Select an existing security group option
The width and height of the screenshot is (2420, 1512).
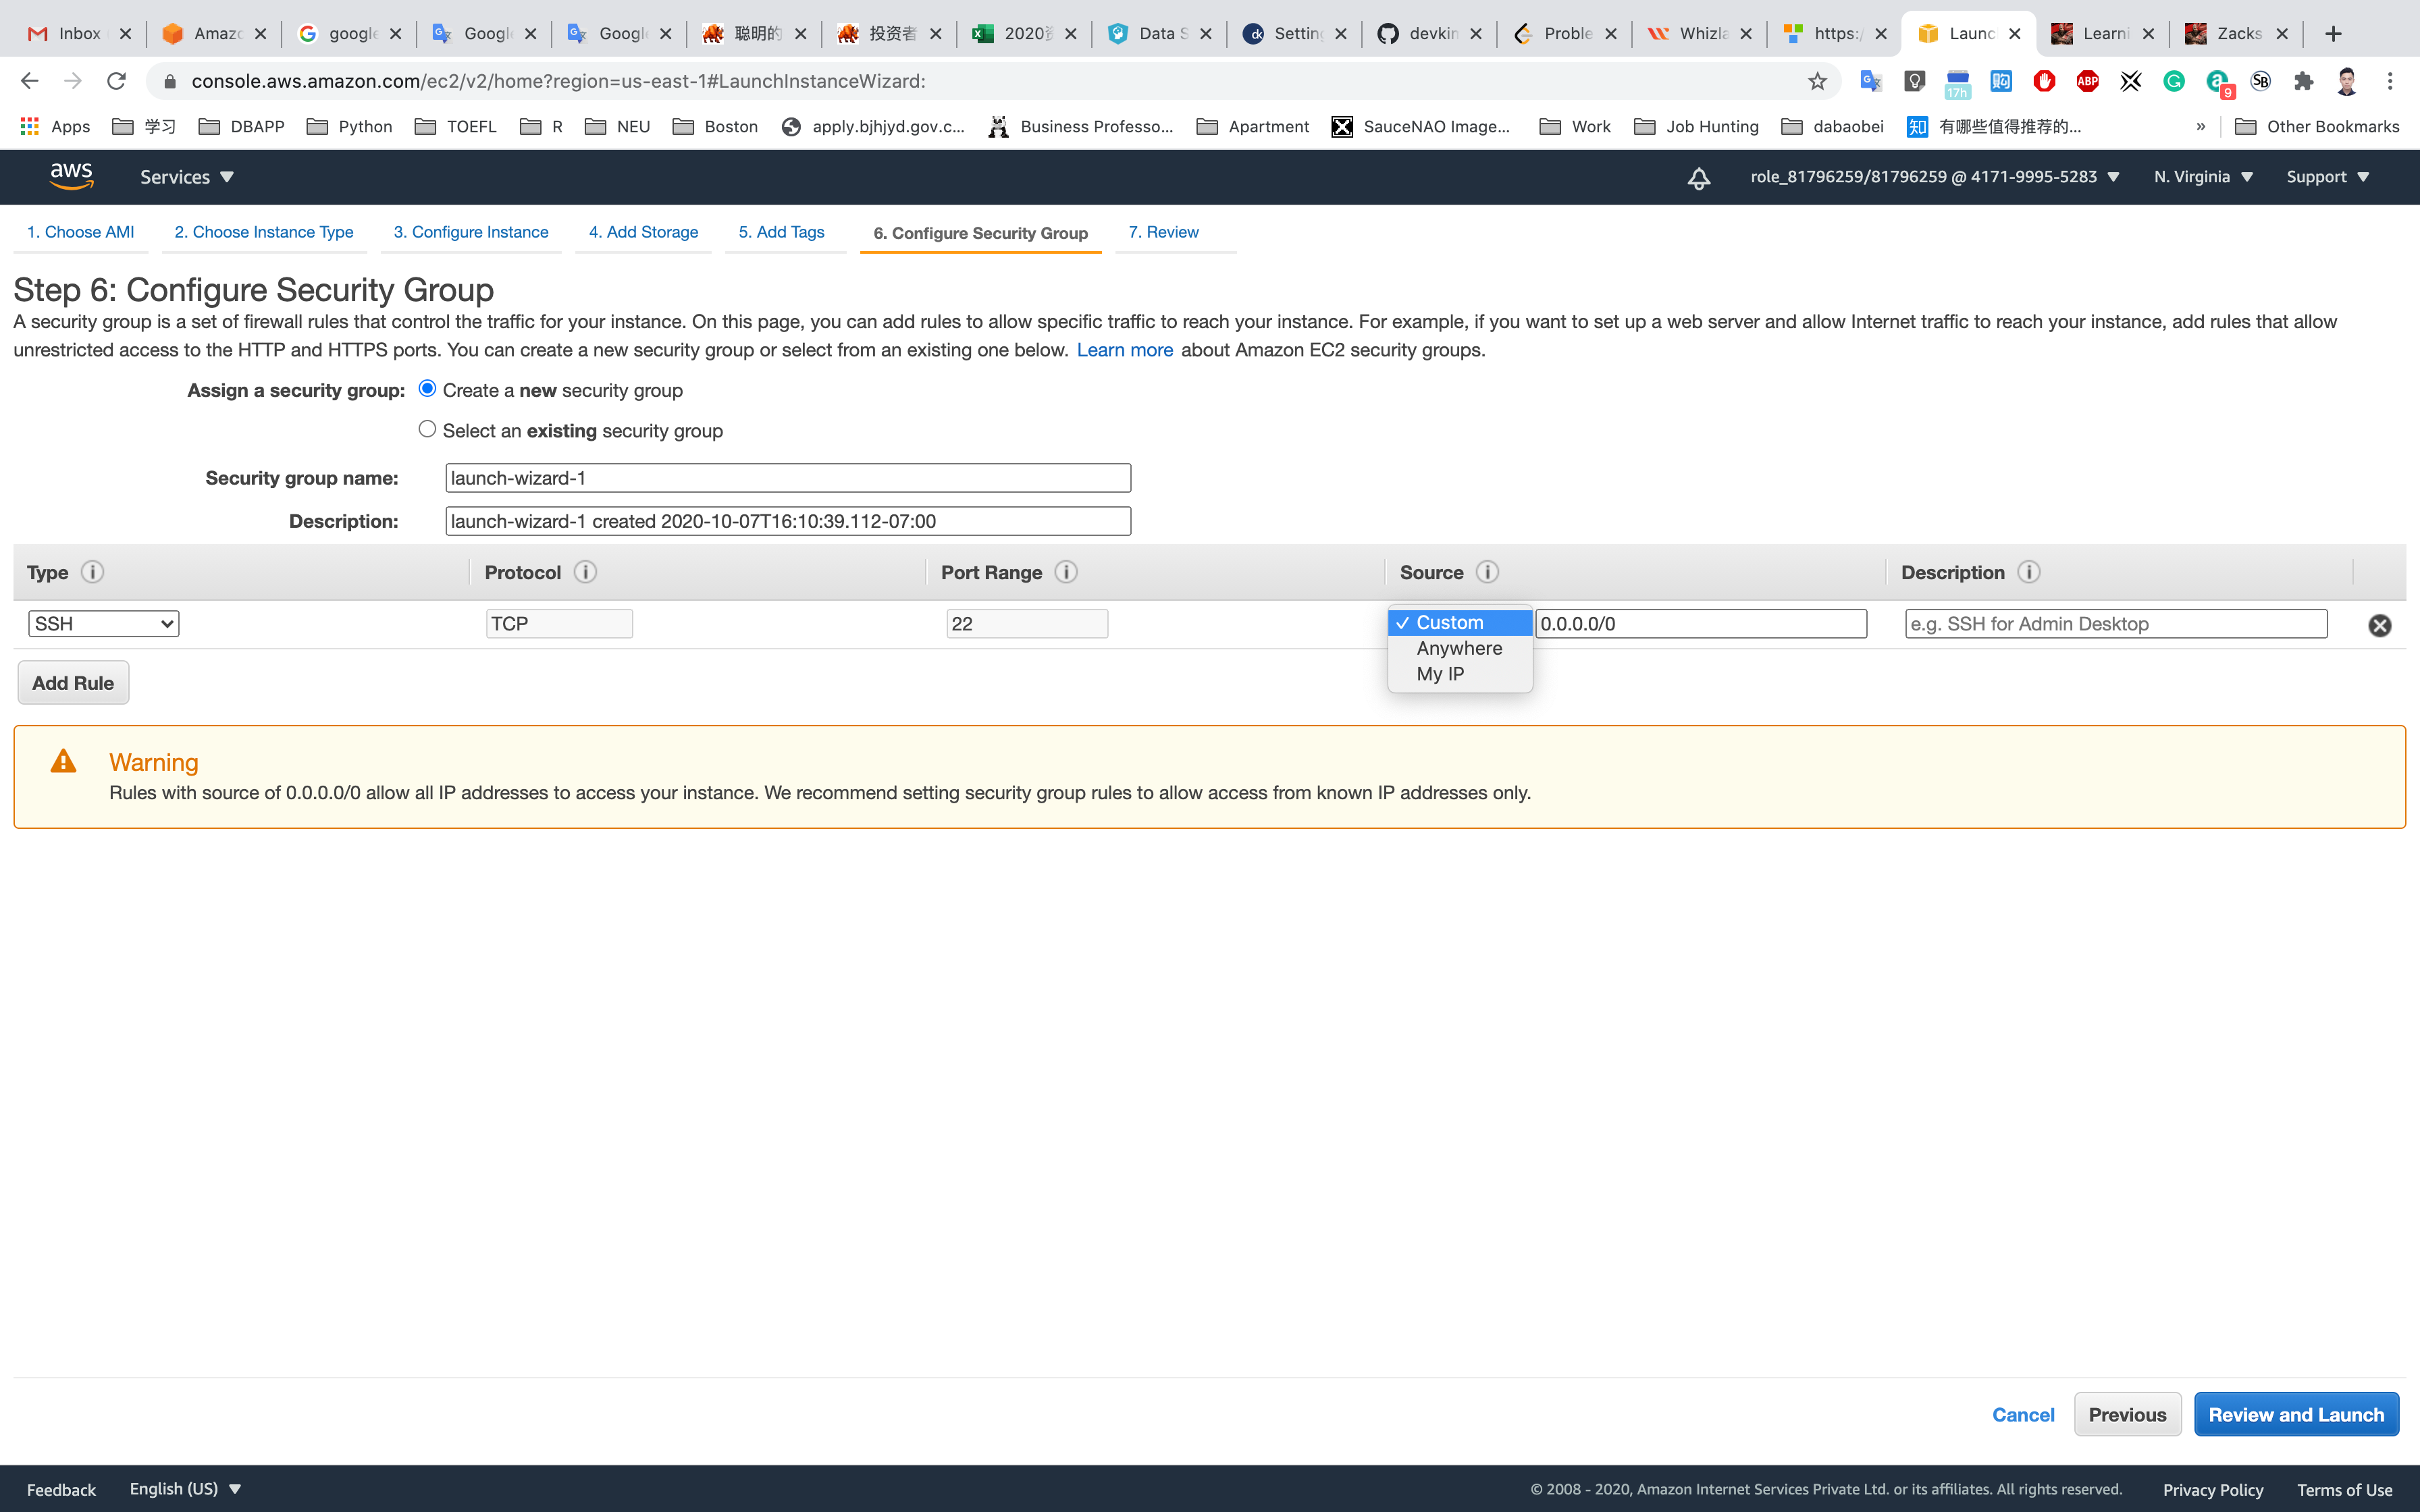[x=427, y=429]
